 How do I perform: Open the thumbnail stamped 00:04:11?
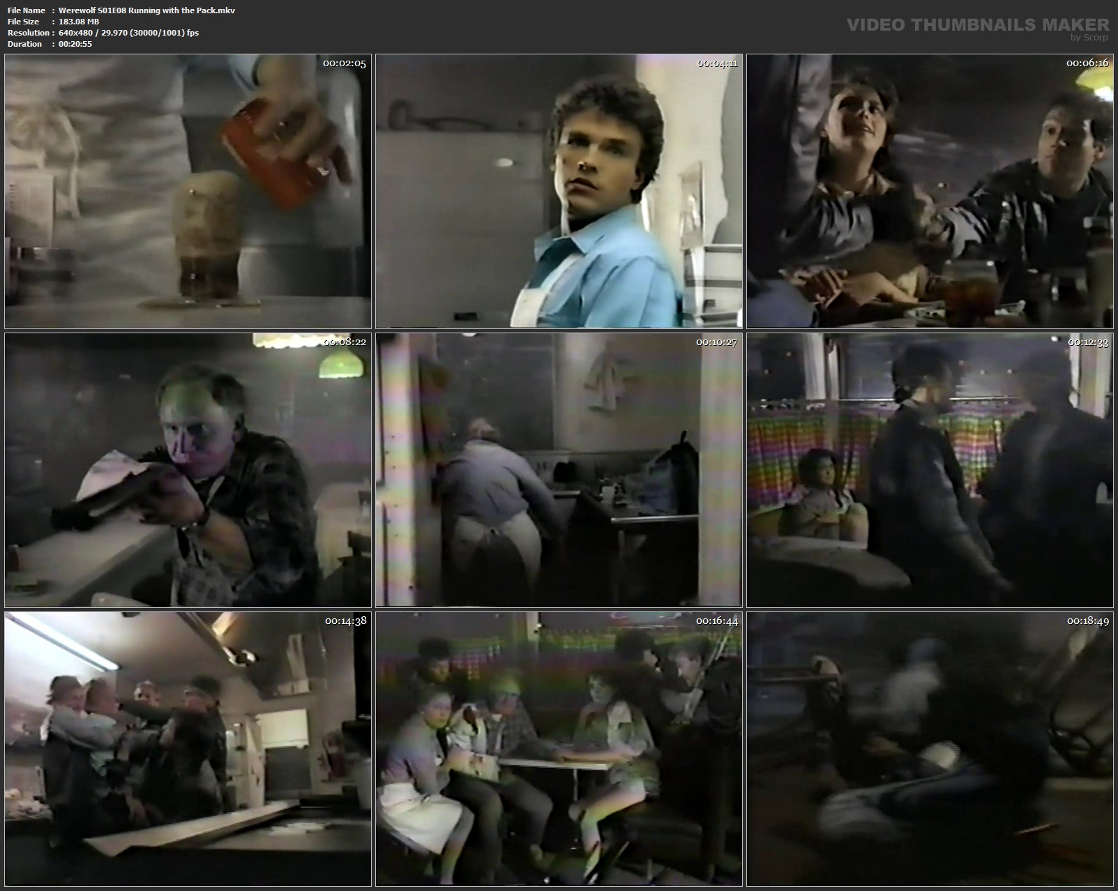(x=559, y=191)
